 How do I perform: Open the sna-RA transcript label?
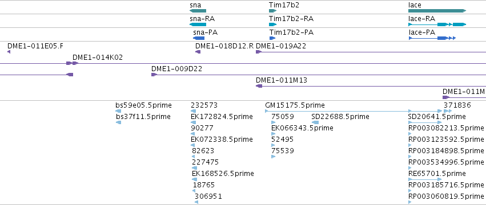202,19
